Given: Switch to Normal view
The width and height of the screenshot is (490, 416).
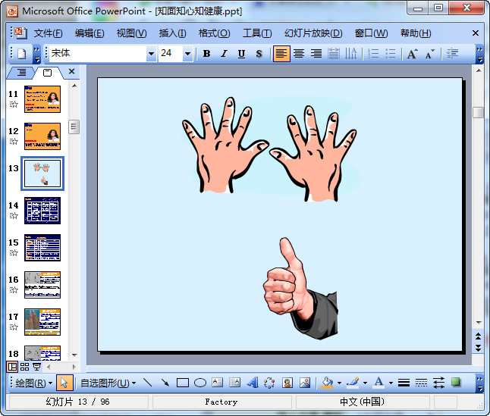Looking at the screenshot, I should point(12,367).
